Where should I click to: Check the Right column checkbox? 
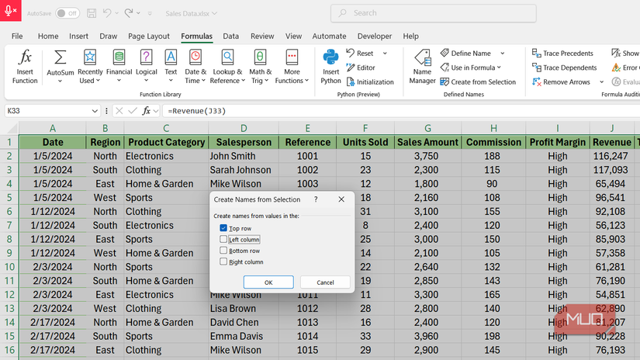223,261
